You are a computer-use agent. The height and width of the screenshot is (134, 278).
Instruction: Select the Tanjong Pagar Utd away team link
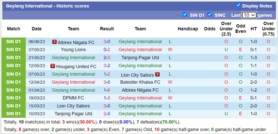point(140,58)
